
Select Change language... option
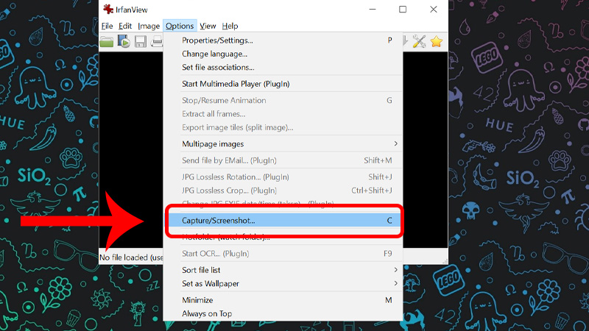(x=283, y=54)
